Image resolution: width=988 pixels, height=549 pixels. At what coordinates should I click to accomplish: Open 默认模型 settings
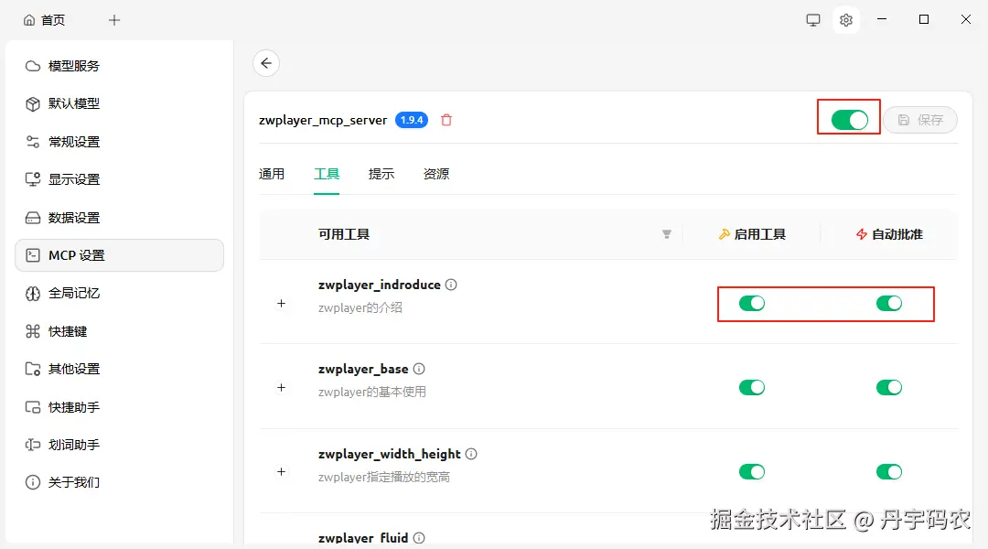74,104
